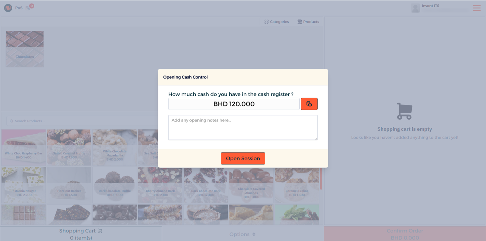This screenshot has width=486, height=241.
Task: Click the Invent ITS user avatar
Action: click(415, 8)
